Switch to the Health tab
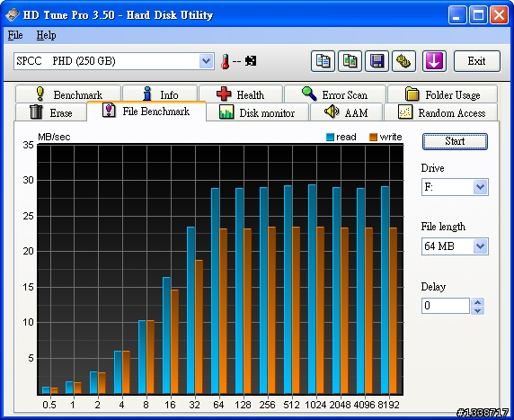This screenshot has width=514, height=420. [x=241, y=94]
